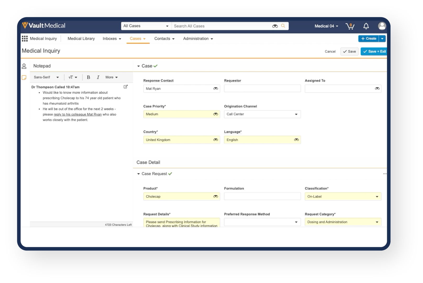Click 'Dr Thompson Called 10:47am' note heading
This screenshot has height=283, width=423.
(x=55, y=87)
